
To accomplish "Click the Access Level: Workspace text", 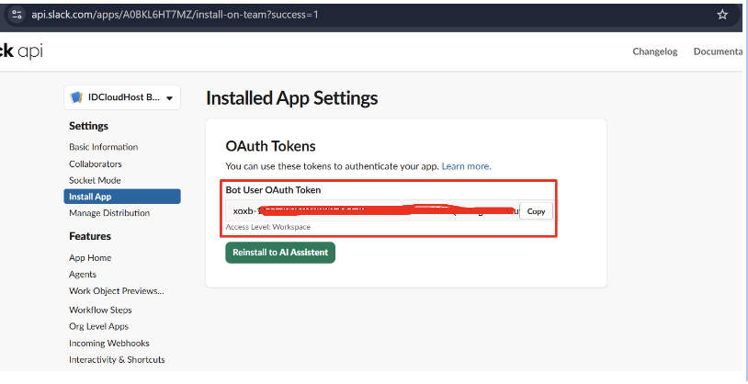I will click(x=268, y=227).
